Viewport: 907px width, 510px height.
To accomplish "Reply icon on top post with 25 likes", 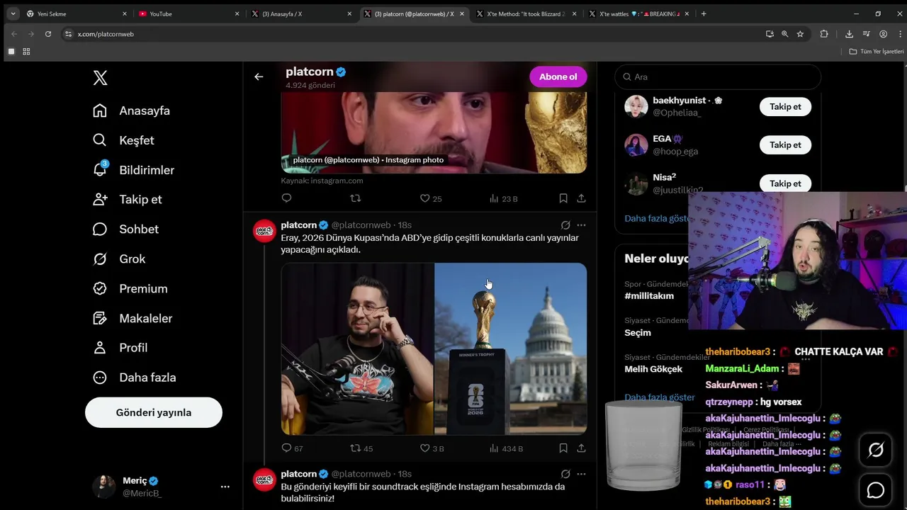I will click(x=286, y=198).
